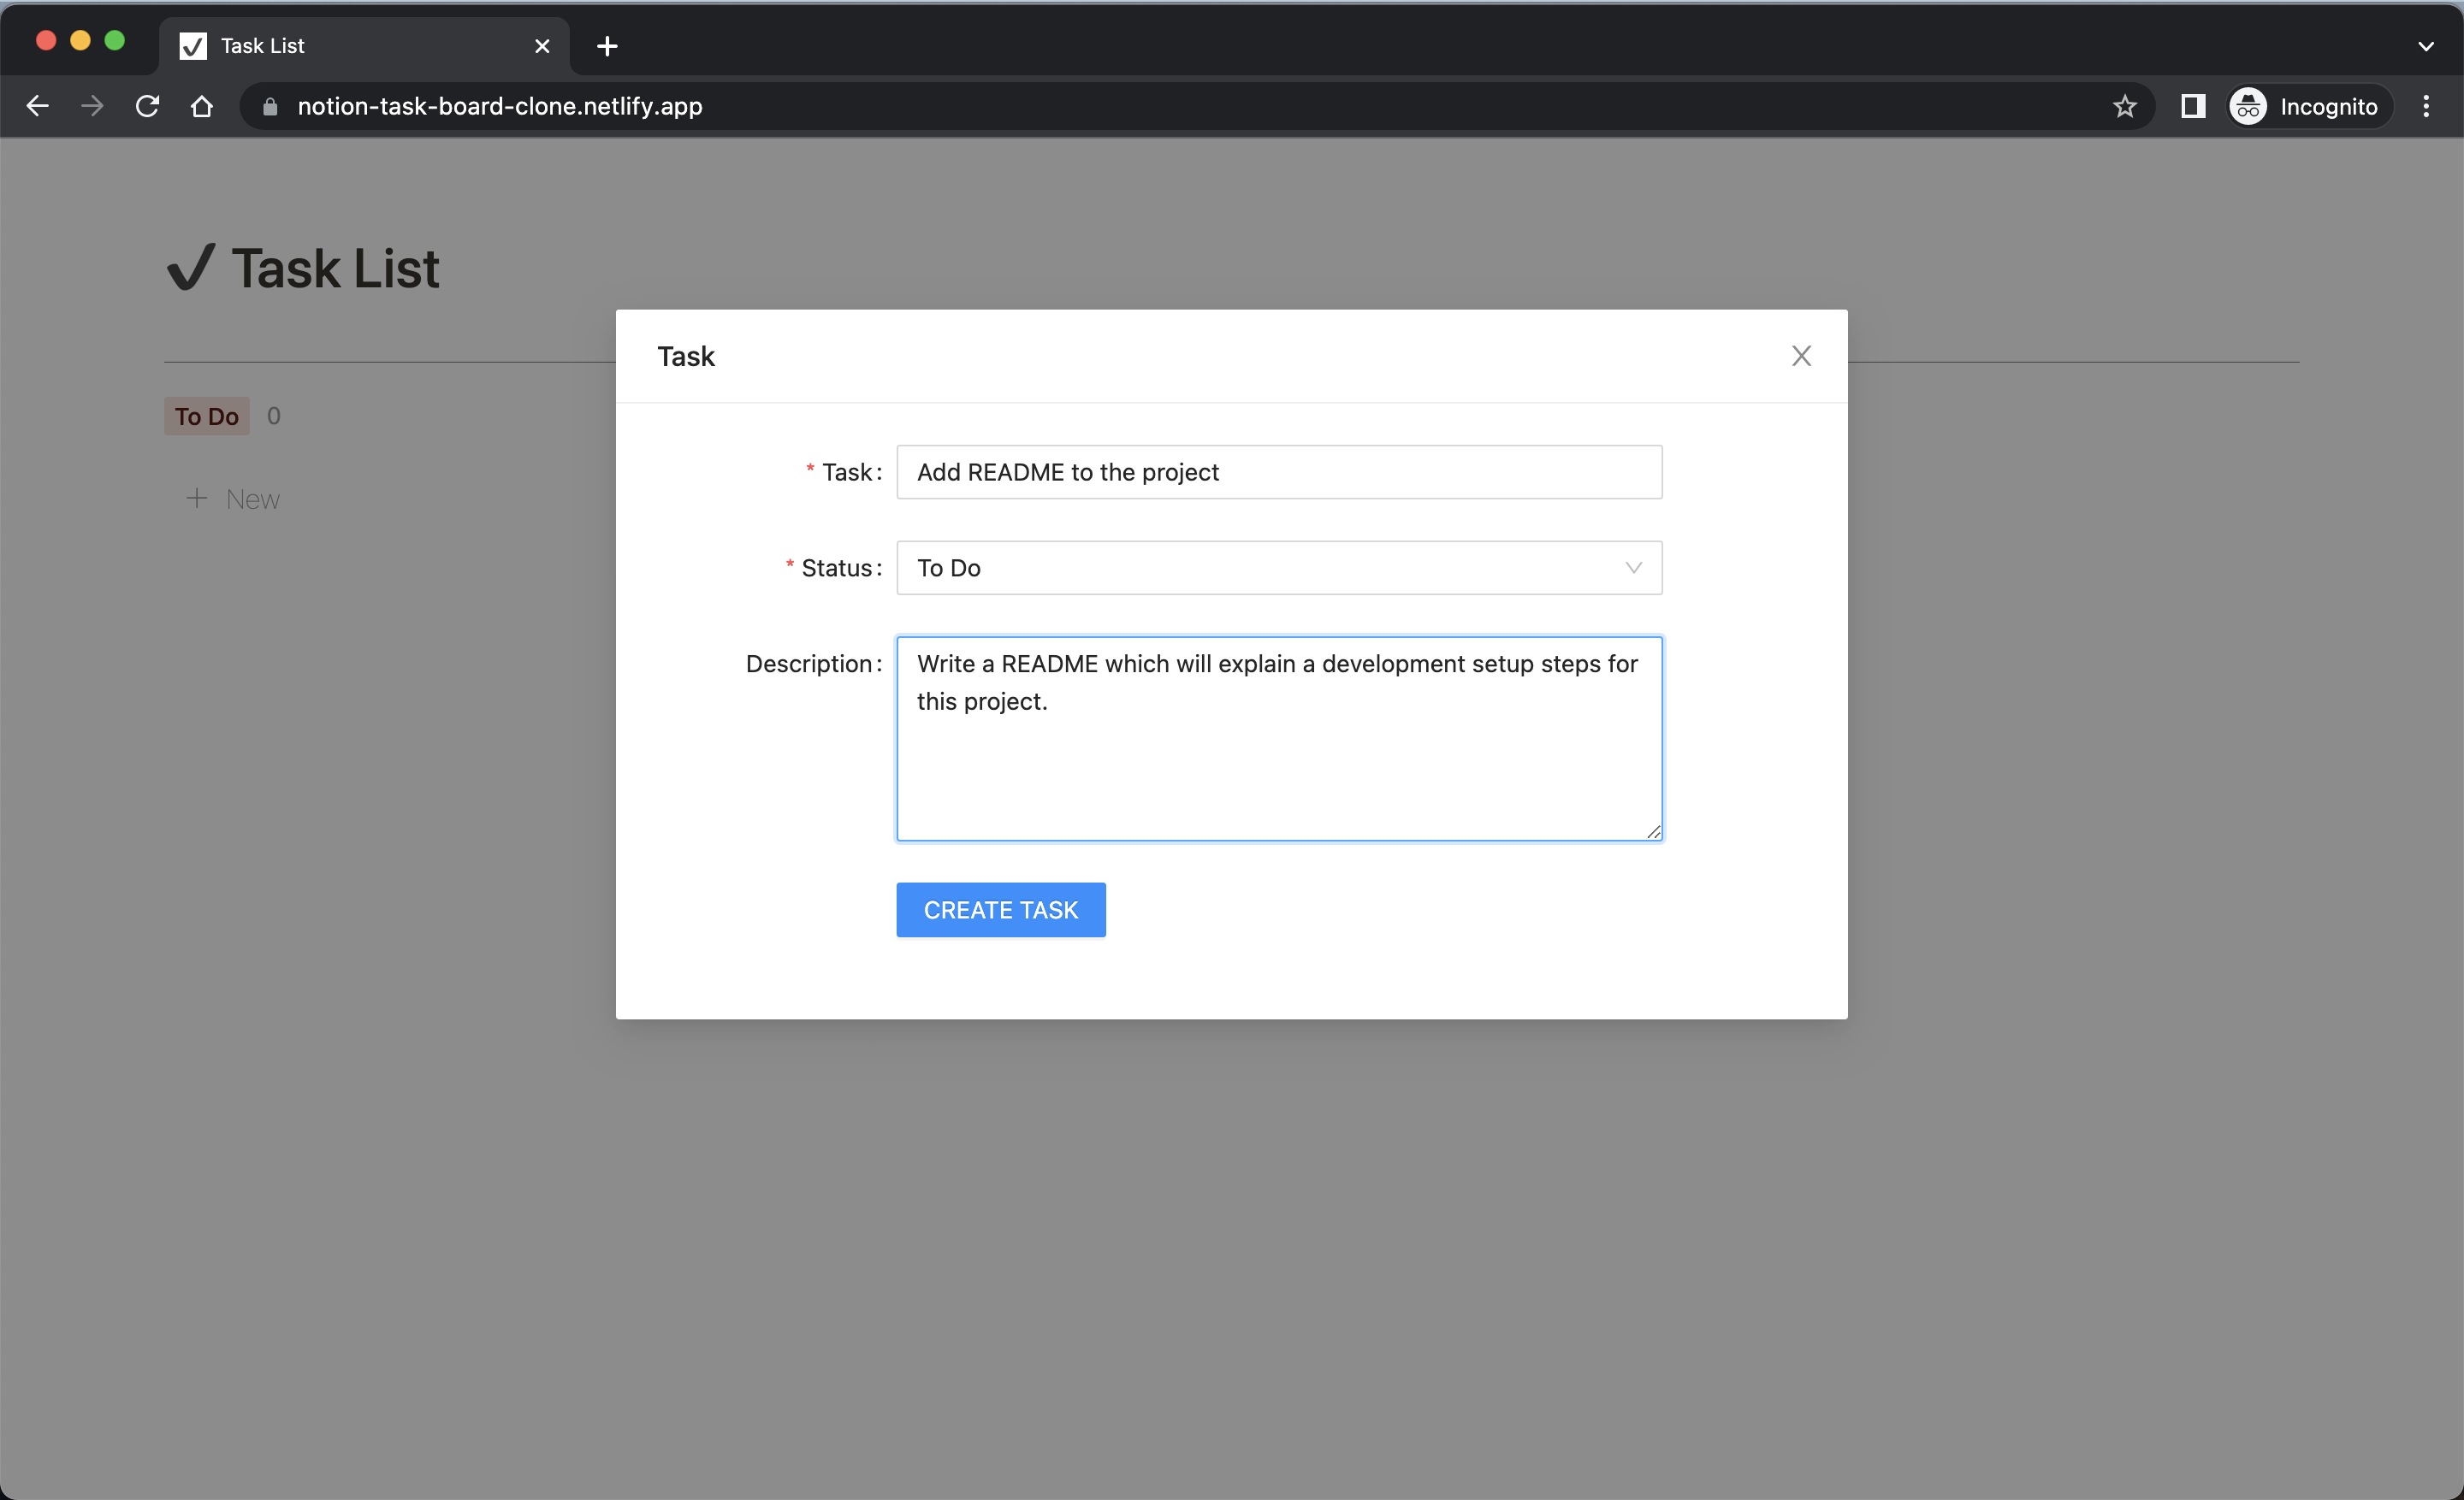The width and height of the screenshot is (2464, 1500).
Task: Open the browser three-dot menu
Action: click(x=2427, y=106)
